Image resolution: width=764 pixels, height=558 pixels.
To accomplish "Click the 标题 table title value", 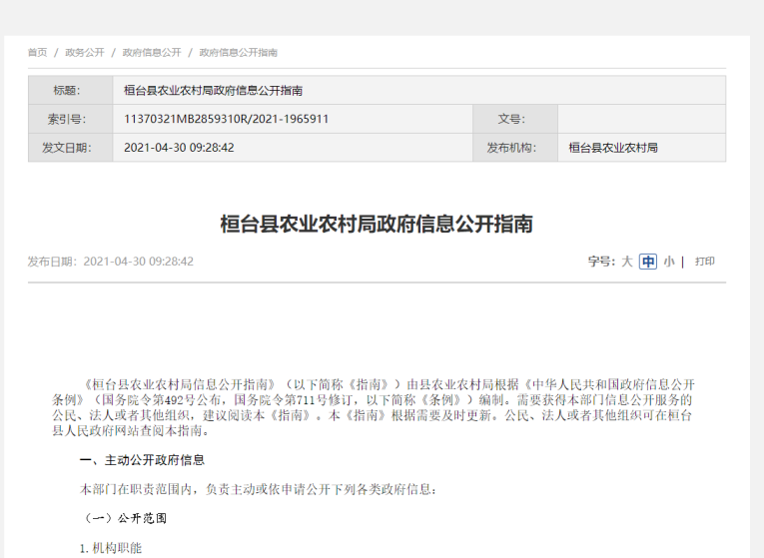I will pyautogui.click(x=213, y=90).
